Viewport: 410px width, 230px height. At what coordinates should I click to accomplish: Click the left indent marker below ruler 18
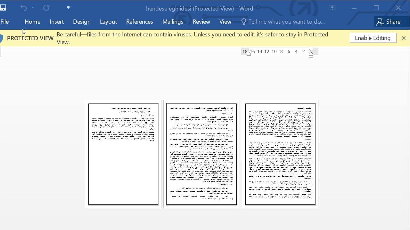coord(249,54)
